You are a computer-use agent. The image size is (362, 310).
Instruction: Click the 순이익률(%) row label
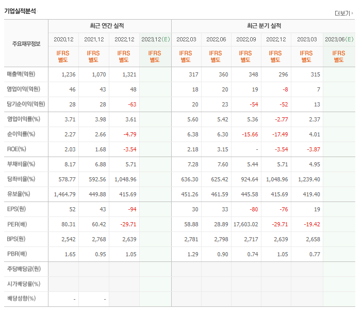pos(21,134)
